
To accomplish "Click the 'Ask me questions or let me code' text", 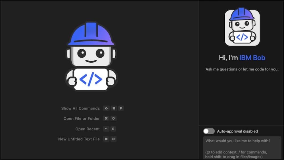I will pos(242,69).
